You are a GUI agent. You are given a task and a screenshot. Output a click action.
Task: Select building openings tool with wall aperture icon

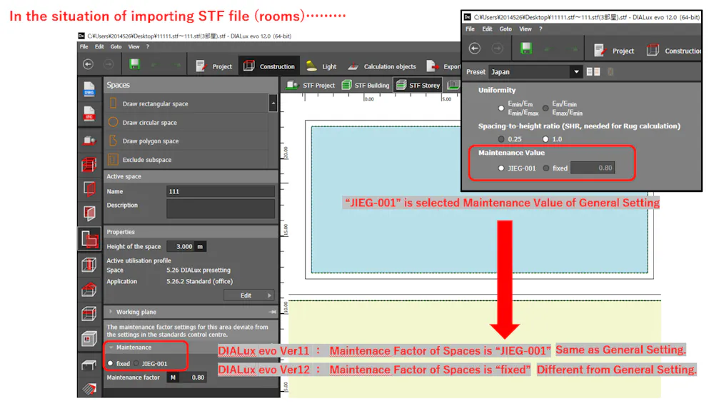point(89,188)
